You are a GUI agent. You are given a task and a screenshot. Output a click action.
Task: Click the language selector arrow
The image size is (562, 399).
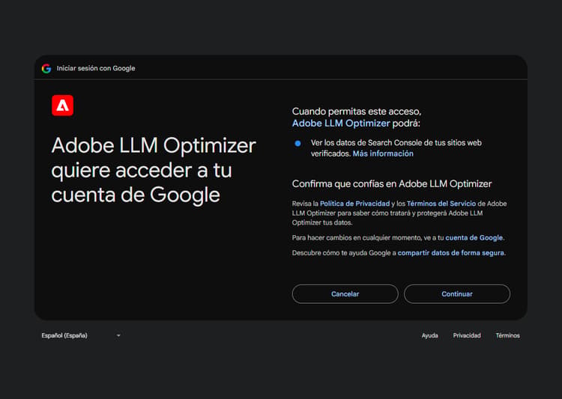[118, 335]
